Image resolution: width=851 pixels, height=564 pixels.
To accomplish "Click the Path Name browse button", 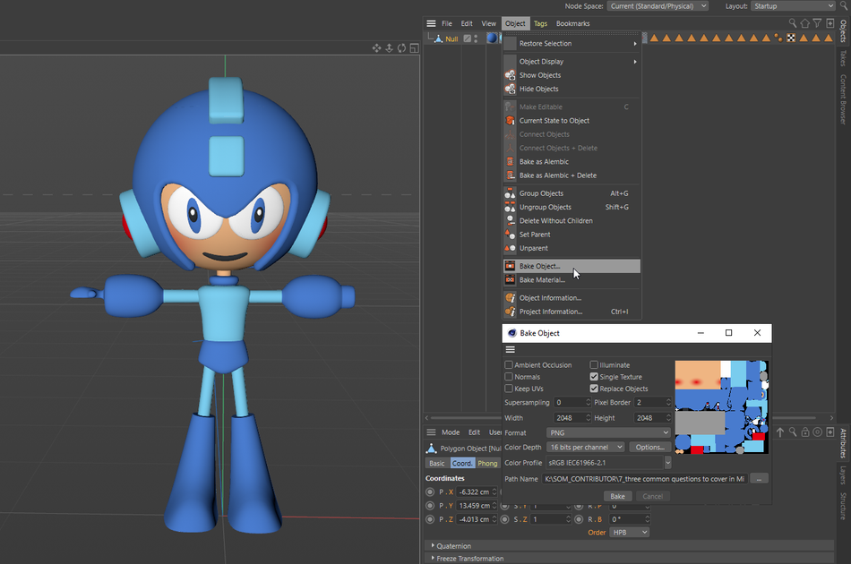I will pos(759,478).
